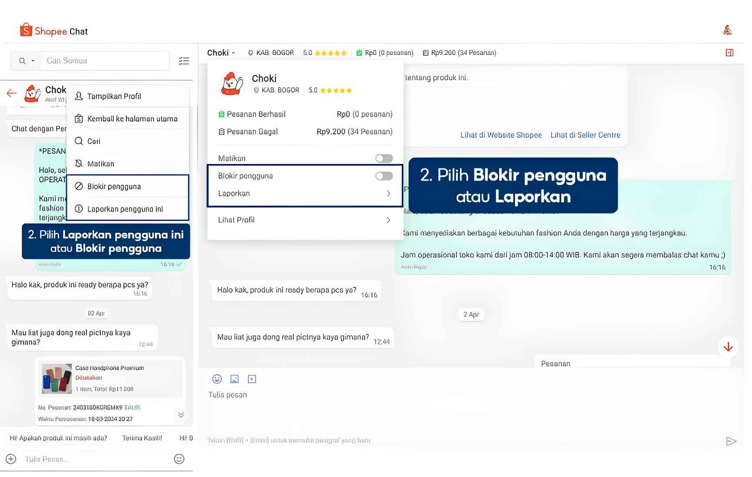
Task: Jump to latest message with red down arrow
Action: click(x=728, y=347)
